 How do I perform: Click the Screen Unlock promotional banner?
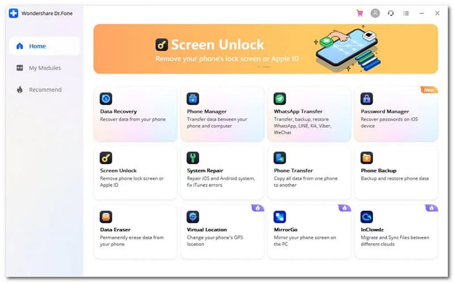[266, 49]
